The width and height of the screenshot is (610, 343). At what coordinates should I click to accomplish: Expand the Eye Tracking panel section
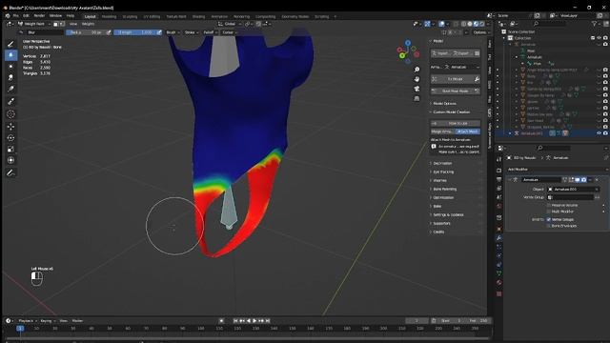(x=443, y=171)
